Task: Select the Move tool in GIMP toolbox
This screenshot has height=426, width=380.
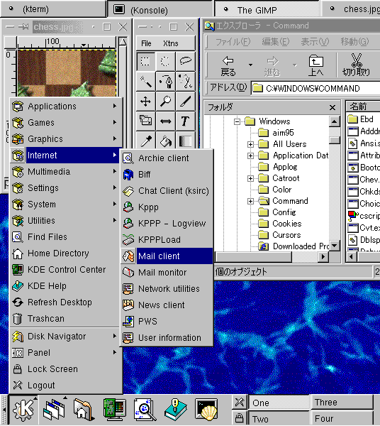Action: pos(145,101)
